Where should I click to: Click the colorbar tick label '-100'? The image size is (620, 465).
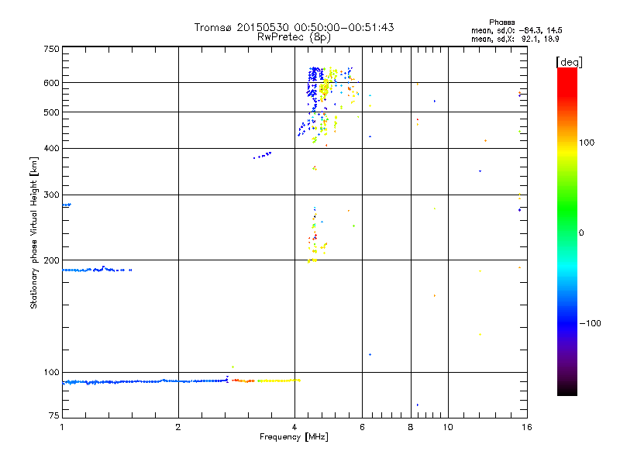(590, 323)
